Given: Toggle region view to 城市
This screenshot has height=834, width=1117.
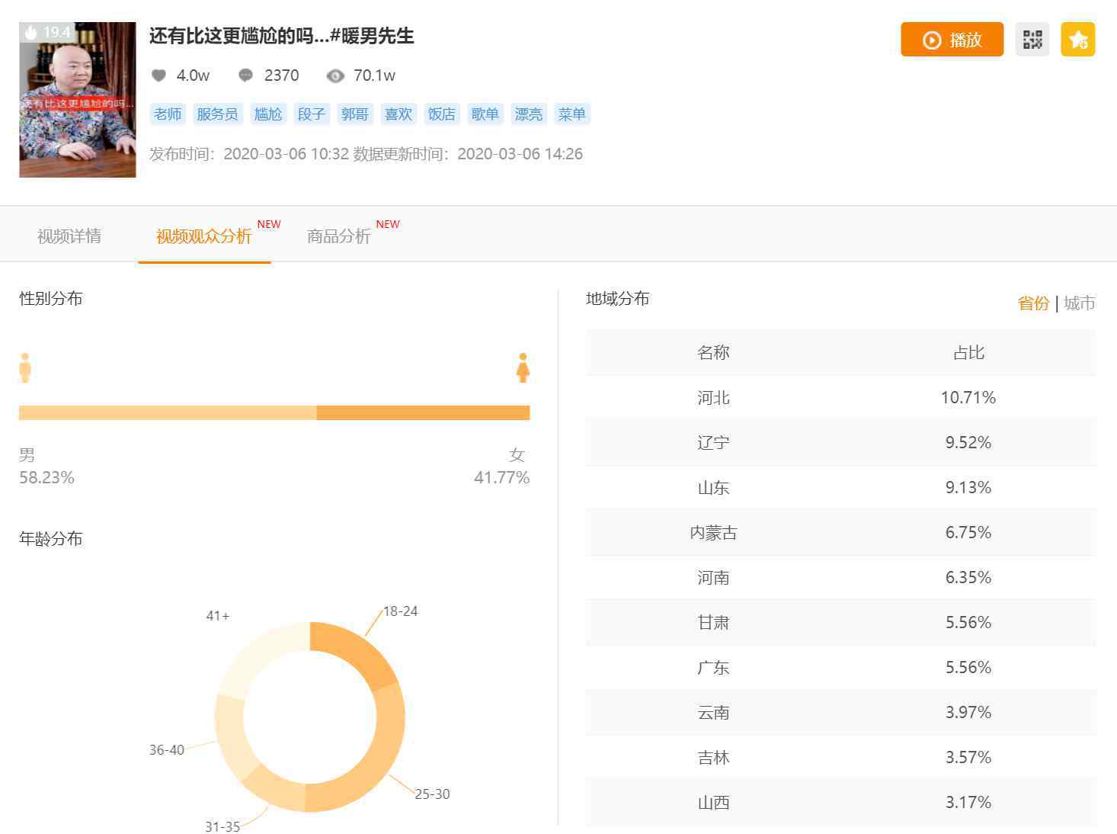Looking at the screenshot, I should coord(1079,303).
